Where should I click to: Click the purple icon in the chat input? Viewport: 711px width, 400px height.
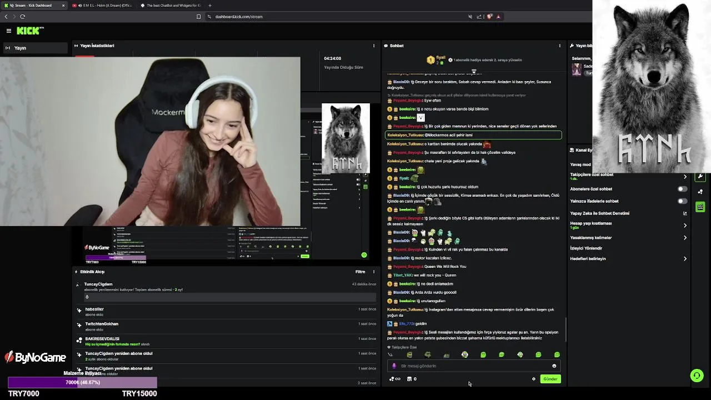pos(394,366)
